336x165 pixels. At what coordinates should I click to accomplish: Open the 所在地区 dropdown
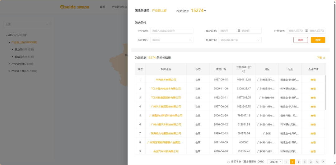[172, 40]
